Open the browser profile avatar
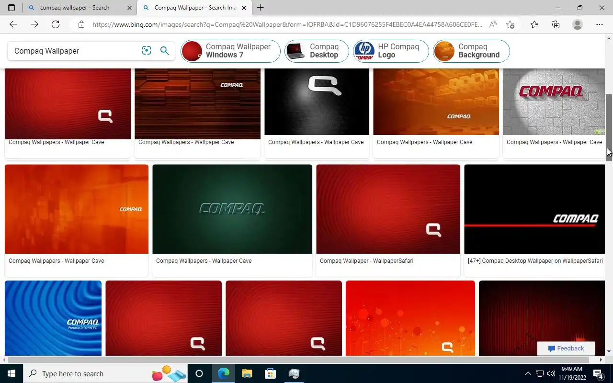The height and width of the screenshot is (383, 613). (x=578, y=24)
